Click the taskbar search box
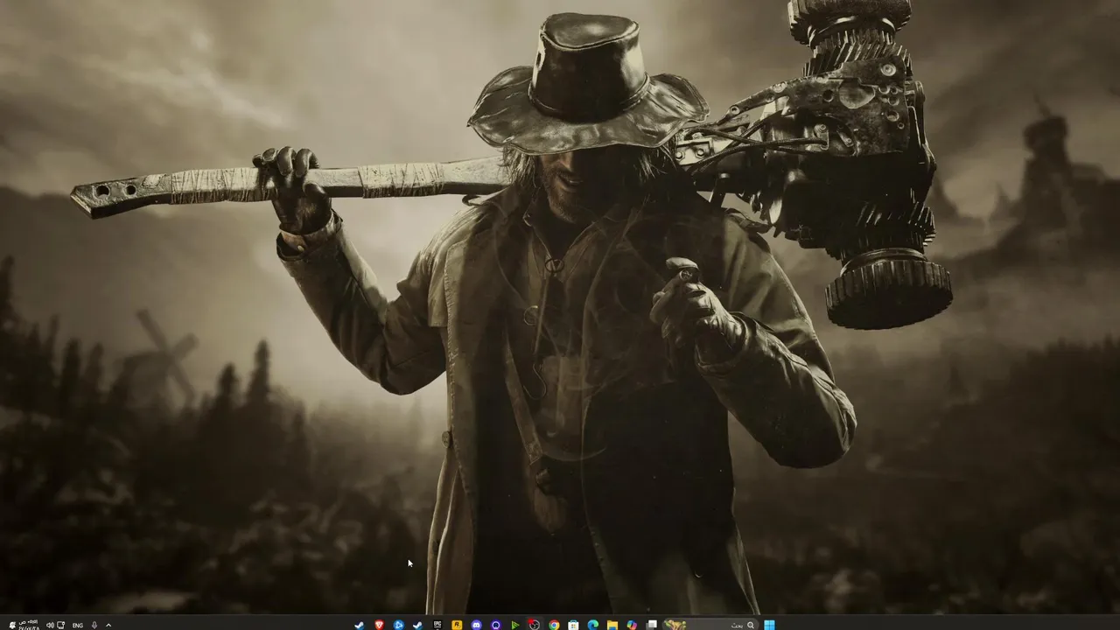 pos(710,625)
